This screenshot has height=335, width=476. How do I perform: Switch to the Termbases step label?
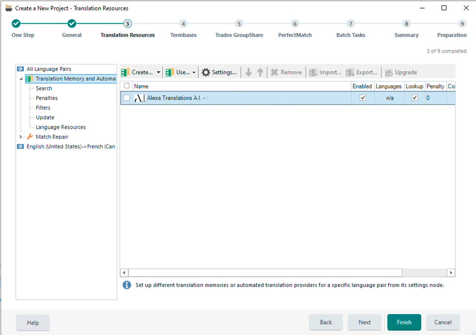[x=184, y=35]
